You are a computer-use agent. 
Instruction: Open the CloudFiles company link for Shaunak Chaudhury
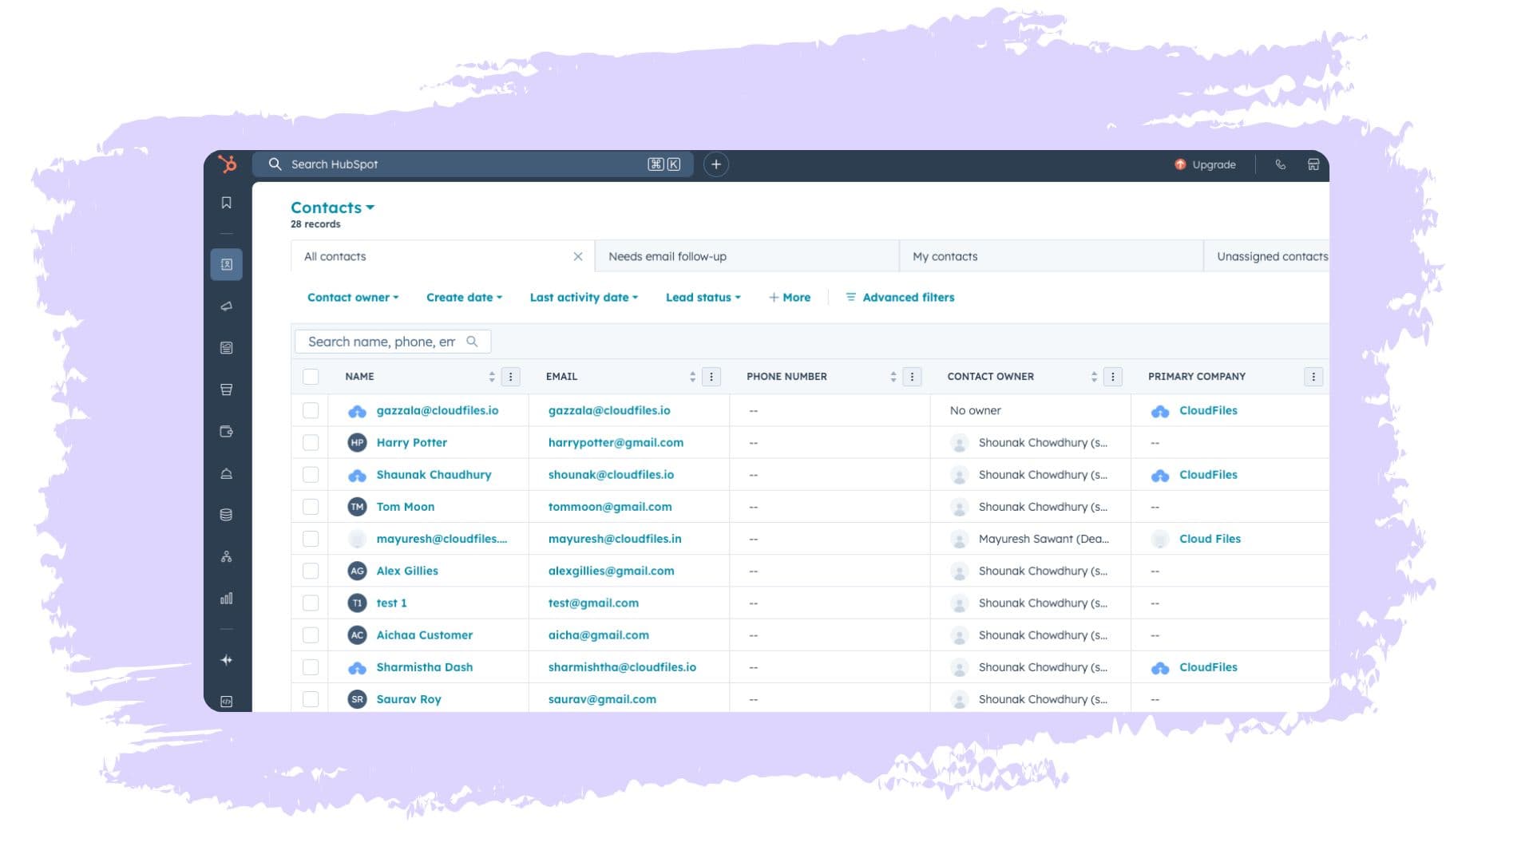point(1208,474)
